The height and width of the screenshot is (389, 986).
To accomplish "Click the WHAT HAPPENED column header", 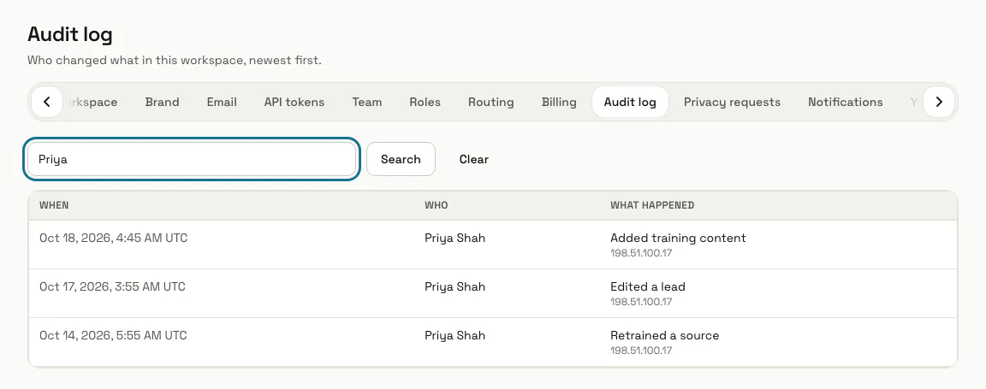I will (652, 205).
